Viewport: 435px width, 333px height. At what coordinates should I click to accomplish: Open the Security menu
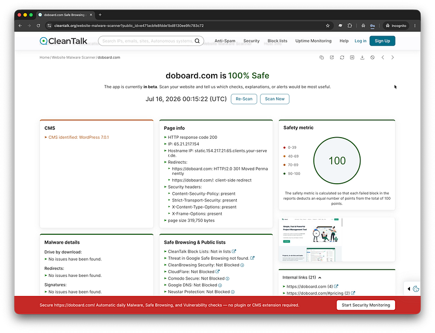pyautogui.click(x=251, y=41)
